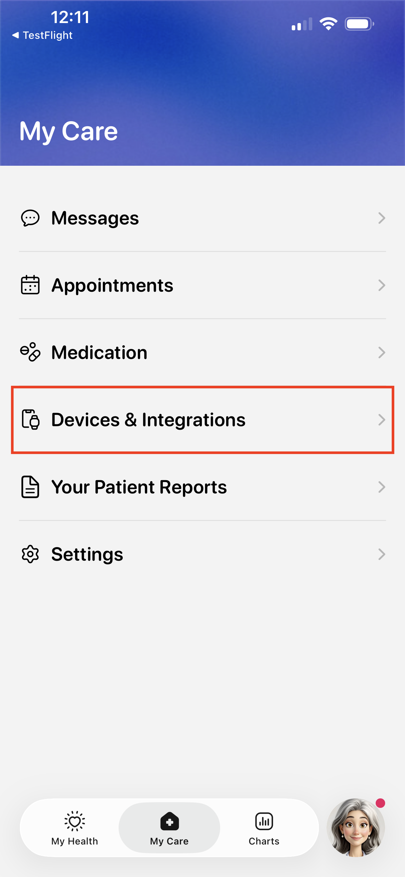Switch to the Charts tab
This screenshot has height=877, width=405.
[x=264, y=828]
